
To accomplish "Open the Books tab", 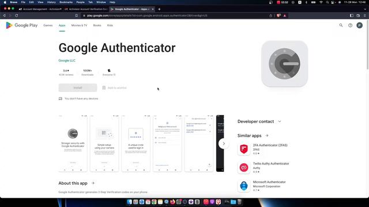I will pos(97,25).
